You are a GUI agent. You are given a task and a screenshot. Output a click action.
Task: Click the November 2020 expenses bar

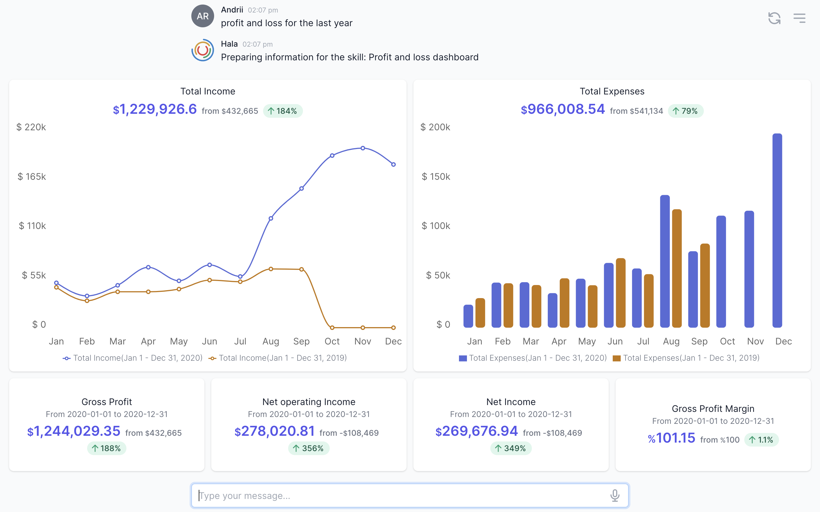[749, 269]
